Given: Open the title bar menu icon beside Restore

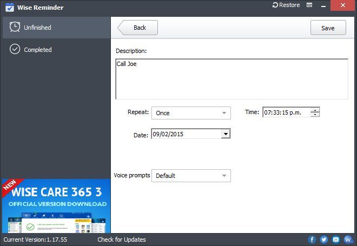Looking at the screenshot, I should click(x=309, y=5).
